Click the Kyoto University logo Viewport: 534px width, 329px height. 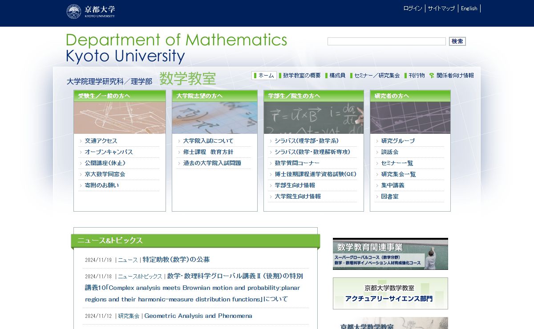click(x=91, y=11)
